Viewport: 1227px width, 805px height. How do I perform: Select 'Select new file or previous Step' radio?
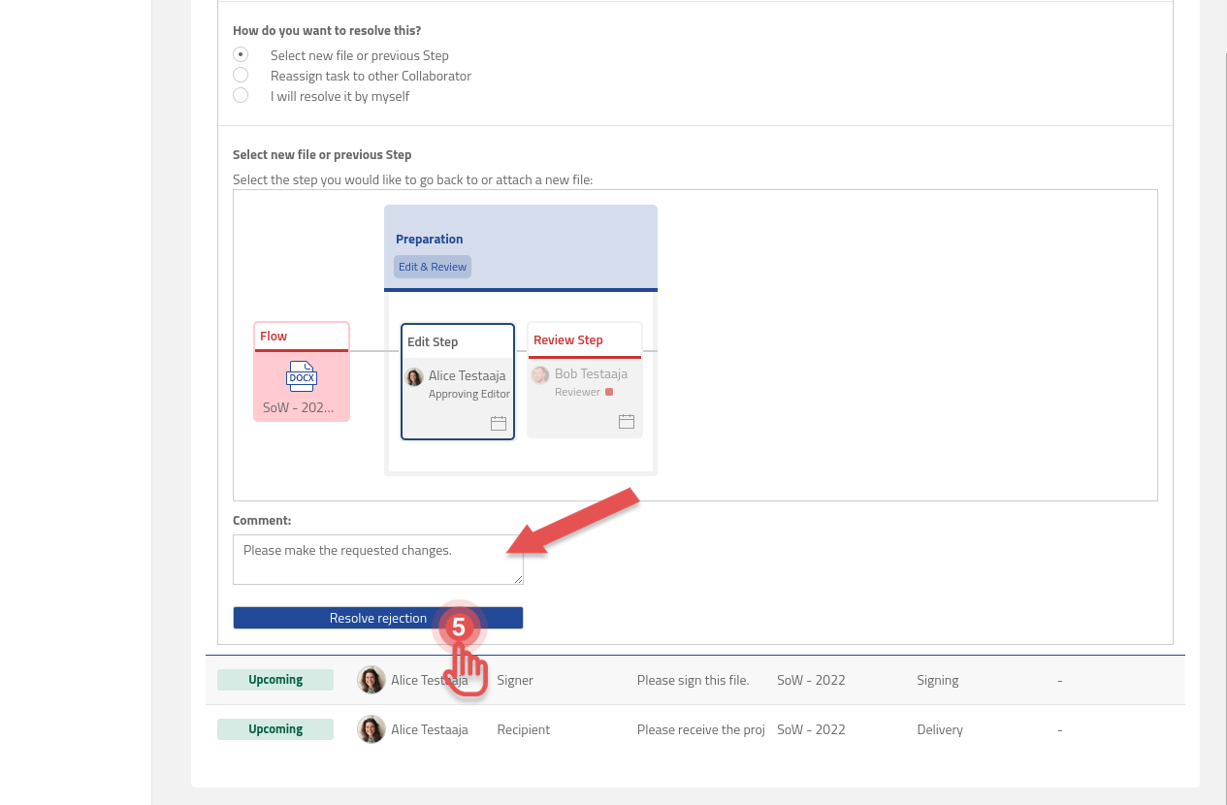coord(241,54)
